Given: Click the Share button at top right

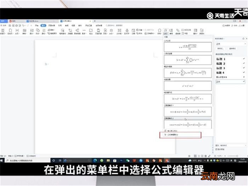Looking at the screenshot, I should point(242,26).
